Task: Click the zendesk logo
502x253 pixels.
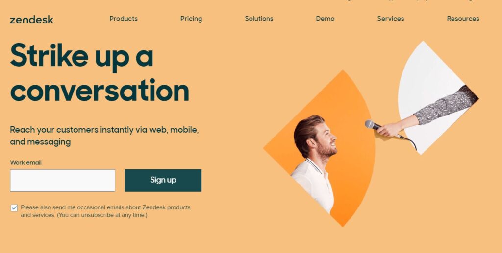Action: tap(31, 20)
